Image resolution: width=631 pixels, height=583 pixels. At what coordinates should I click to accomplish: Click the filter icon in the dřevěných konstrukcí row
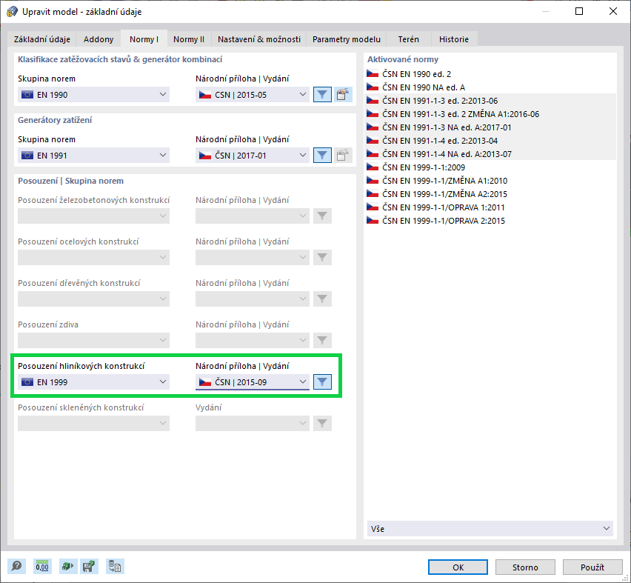click(322, 299)
